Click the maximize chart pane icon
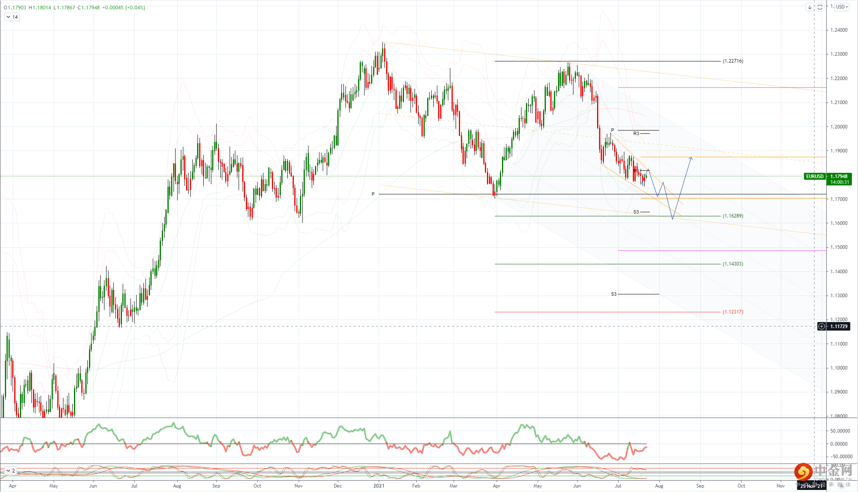Viewport: 858px width, 492px height. [x=820, y=7]
